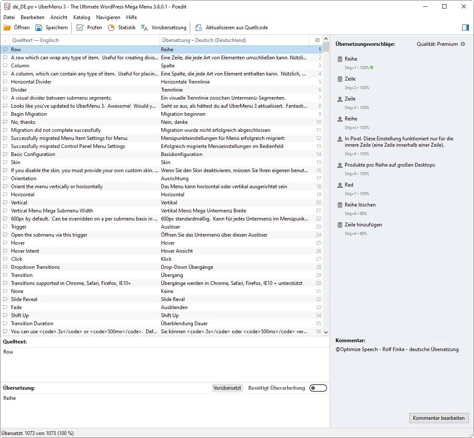Select the Vertical Menu Mega Submenu Width row
474x438 pixels.
[x=161, y=211]
